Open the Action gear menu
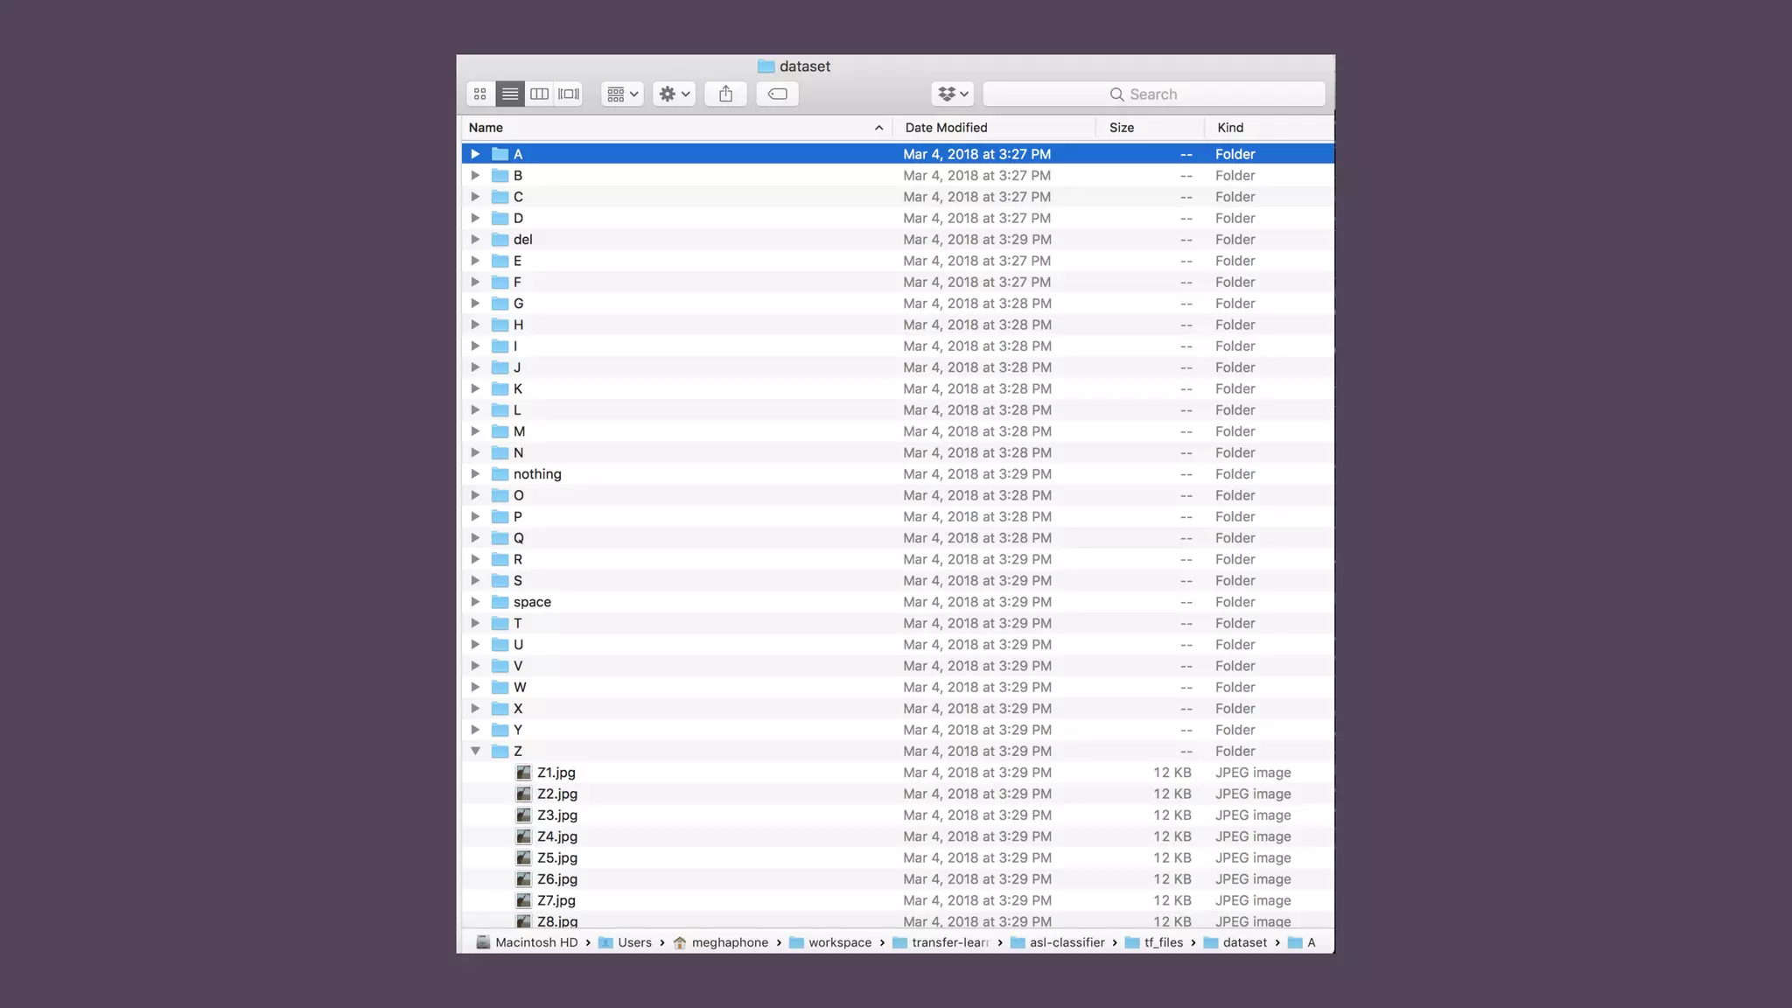 click(x=674, y=94)
